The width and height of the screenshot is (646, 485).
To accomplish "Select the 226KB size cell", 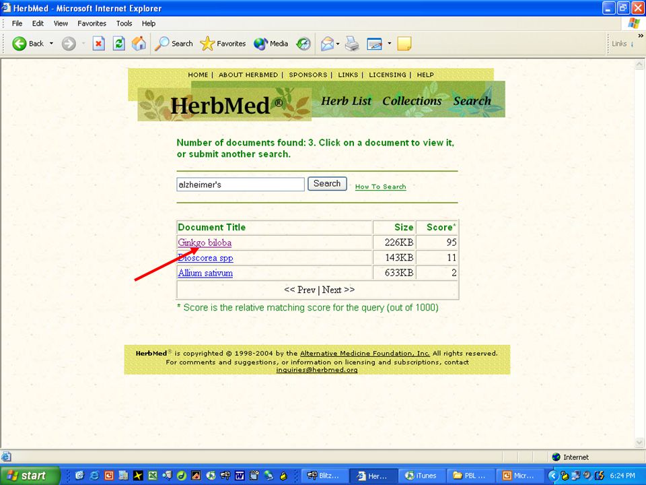I will click(x=394, y=243).
